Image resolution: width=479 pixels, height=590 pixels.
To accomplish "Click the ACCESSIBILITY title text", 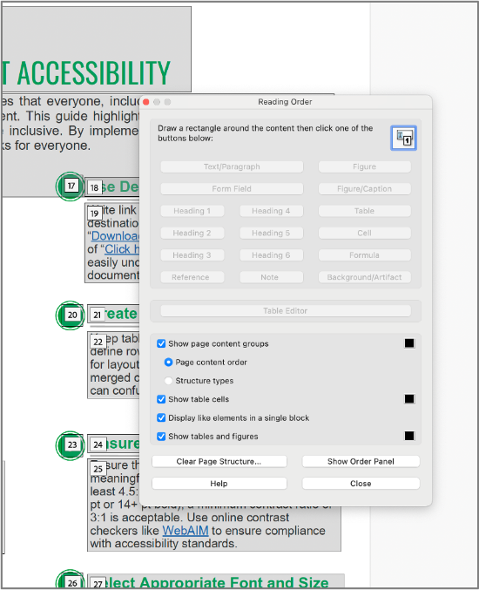I will (x=94, y=72).
